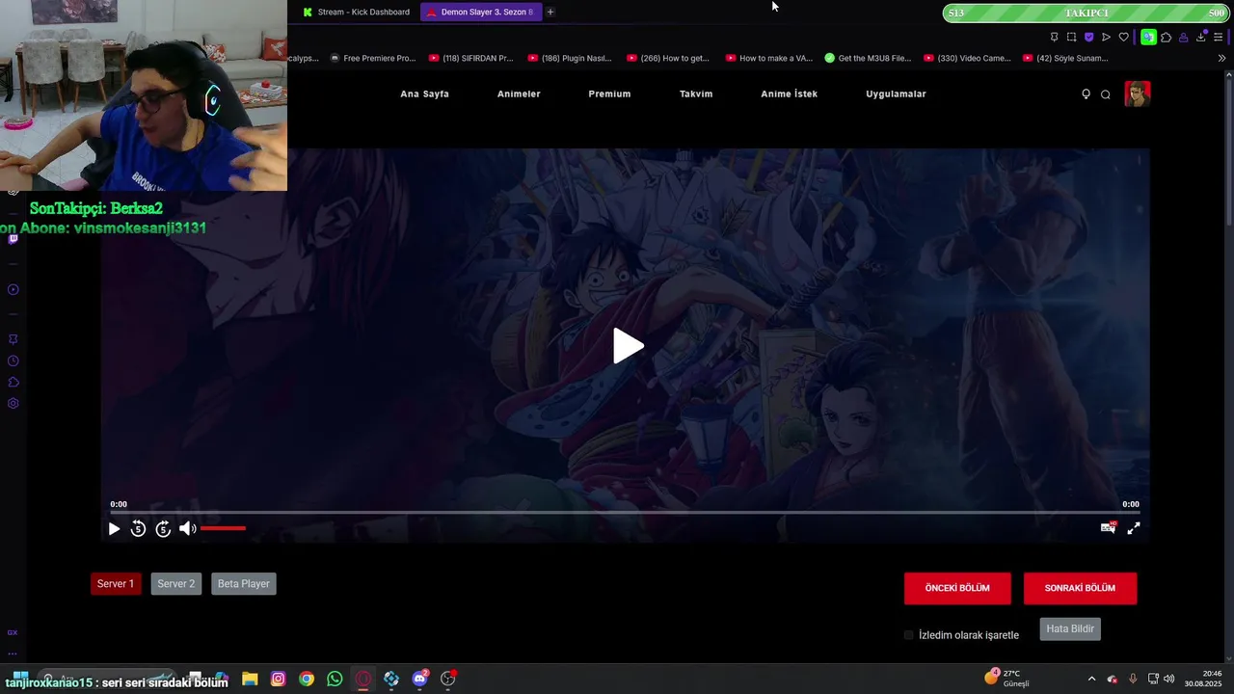Open the Anime İstek page
This screenshot has width=1234, height=694.
pos(790,93)
